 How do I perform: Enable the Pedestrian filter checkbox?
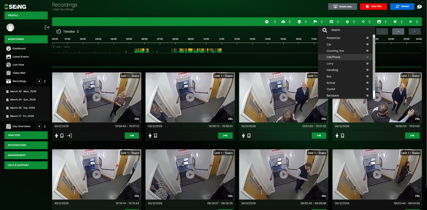pyautogui.click(x=367, y=38)
